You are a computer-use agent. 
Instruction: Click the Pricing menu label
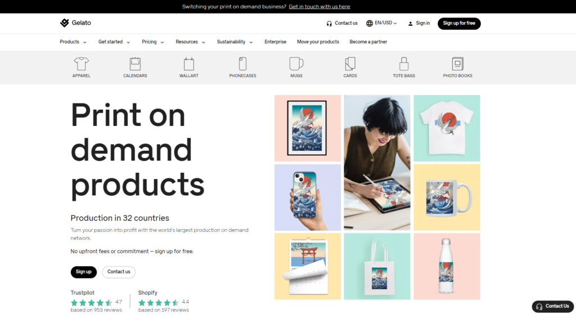tap(149, 42)
